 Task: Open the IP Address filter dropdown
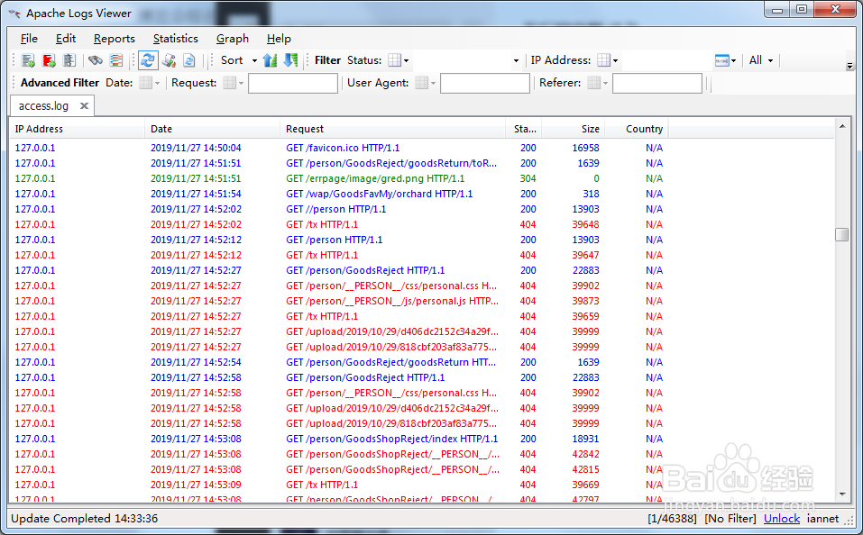(x=607, y=59)
